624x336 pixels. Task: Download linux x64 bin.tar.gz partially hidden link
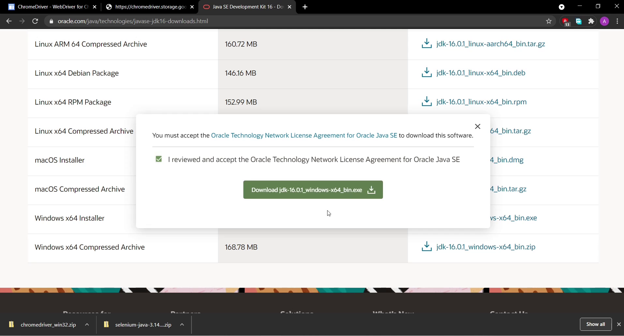511,131
